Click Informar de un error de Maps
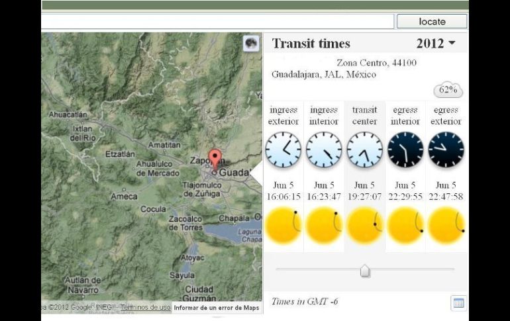Viewport: 510px width, 321px height. click(217, 307)
